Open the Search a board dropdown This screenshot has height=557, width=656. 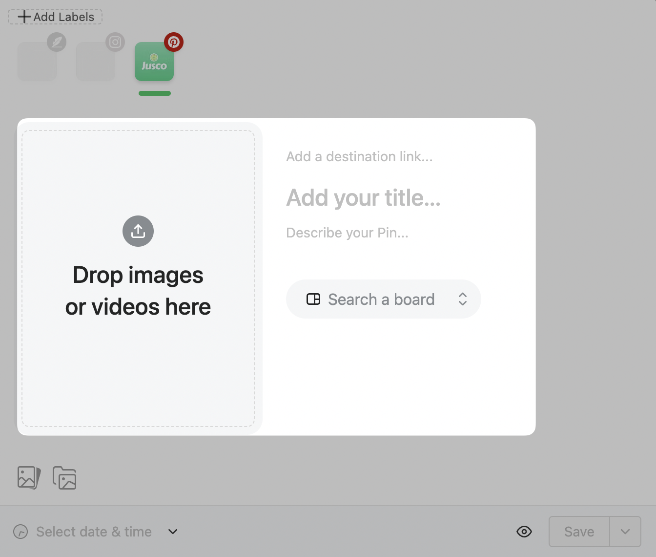[383, 299]
